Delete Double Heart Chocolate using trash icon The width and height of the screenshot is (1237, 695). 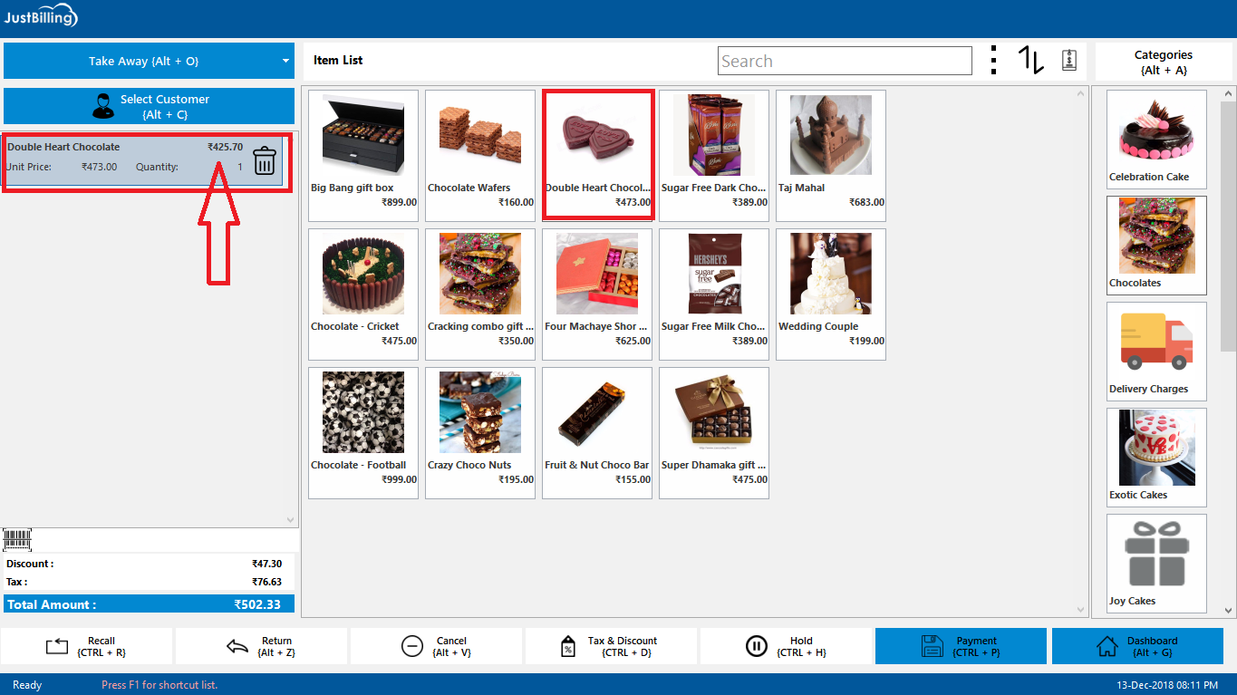tap(264, 161)
